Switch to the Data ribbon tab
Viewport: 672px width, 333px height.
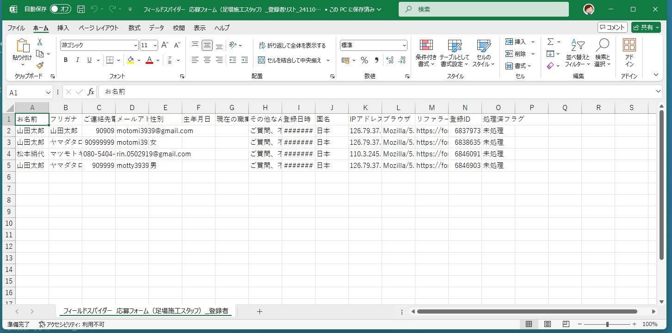(x=156, y=28)
